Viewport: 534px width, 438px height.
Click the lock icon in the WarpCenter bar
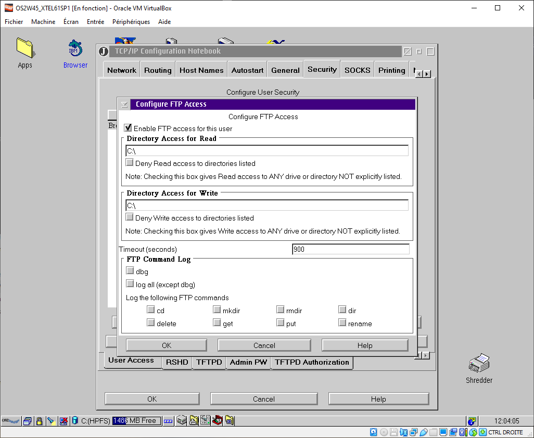pos(39,421)
